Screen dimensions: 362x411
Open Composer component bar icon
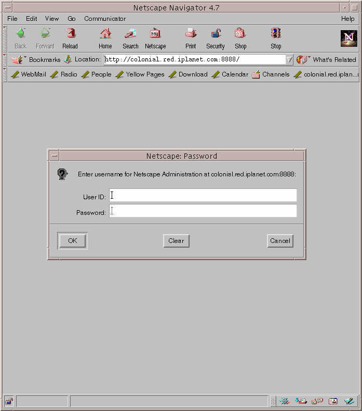[x=349, y=401]
